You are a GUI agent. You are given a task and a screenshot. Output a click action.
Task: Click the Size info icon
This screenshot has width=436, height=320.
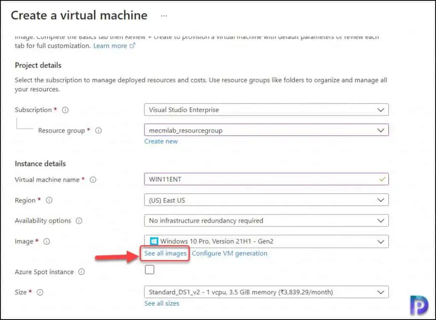coord(40,292)
